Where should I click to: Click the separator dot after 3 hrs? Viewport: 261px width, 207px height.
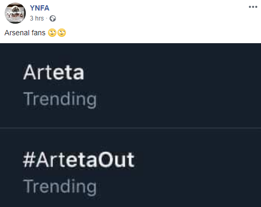click(x=46, y=18)
